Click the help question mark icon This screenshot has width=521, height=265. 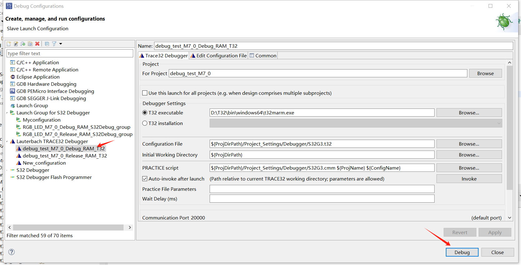(12, 252)
